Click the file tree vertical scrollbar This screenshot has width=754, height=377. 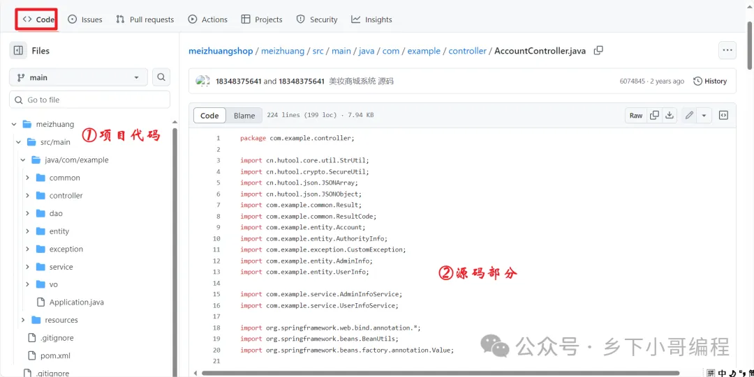click(175, 252)
